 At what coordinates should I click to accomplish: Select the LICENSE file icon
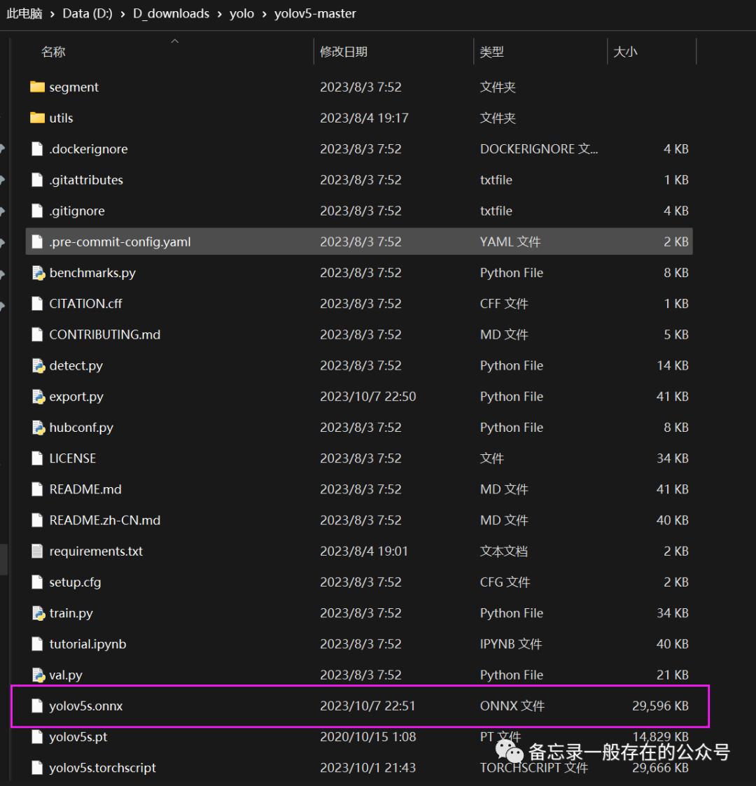coord(37,458)
